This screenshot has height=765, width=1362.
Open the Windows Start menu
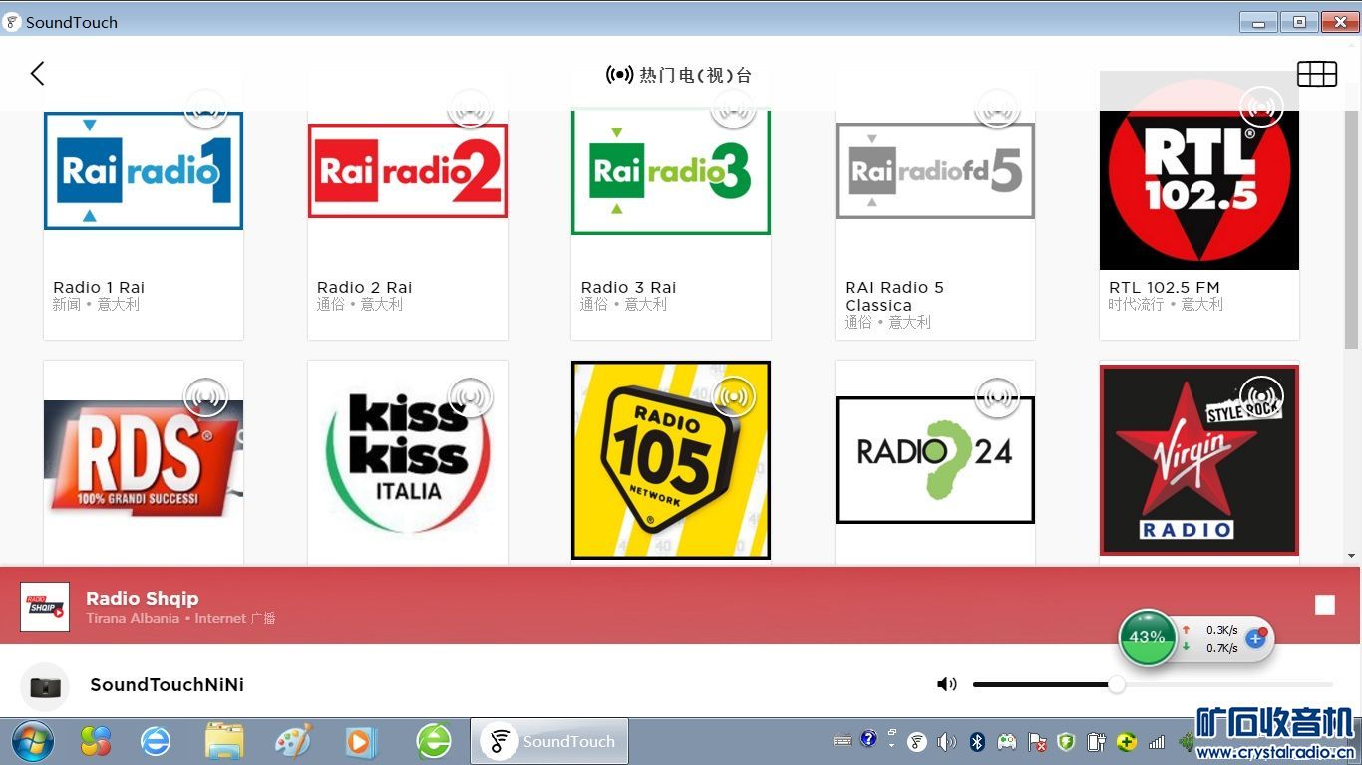coord(33,741)
